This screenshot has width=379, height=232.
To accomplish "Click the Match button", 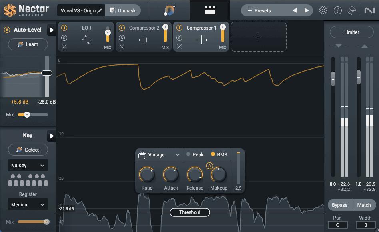I will pyautogui.click(x=364, y=205).
